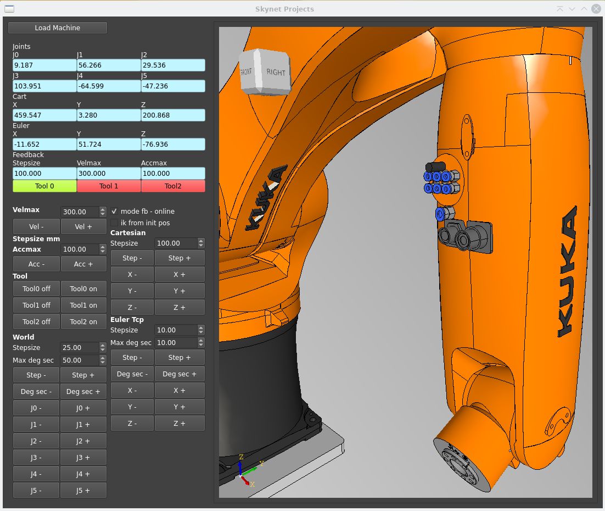
Task: Click Euler Tcp Deg sec + button
Action: pos(180,374)
